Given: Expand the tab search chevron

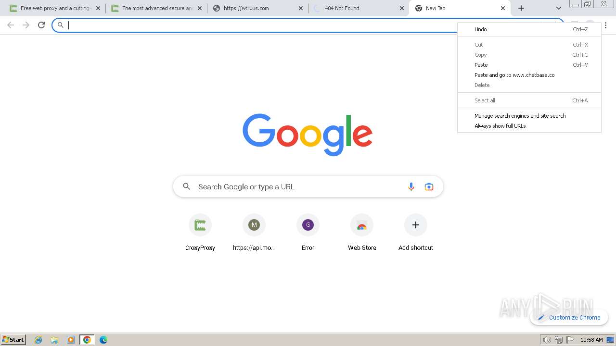Looking at the screenshot, I should 559,8.
